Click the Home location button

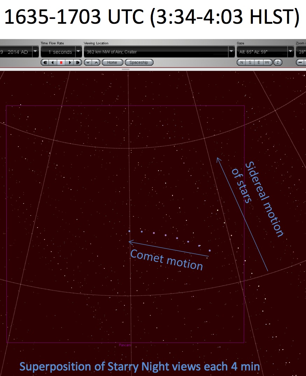pyautogui.click(x=112, y=62)
